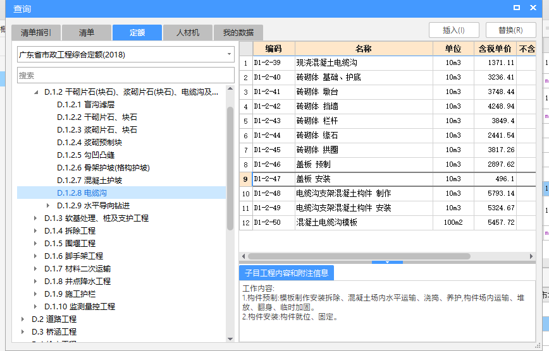The height and width of the screenshot is (351, 549).
Task: Select row 电缆沟支架混凝土构件 制作
Action: click(x=388, y=193)
